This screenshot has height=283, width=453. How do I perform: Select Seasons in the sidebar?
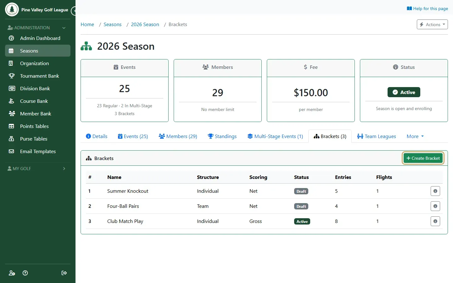click(x=38, y=51)
